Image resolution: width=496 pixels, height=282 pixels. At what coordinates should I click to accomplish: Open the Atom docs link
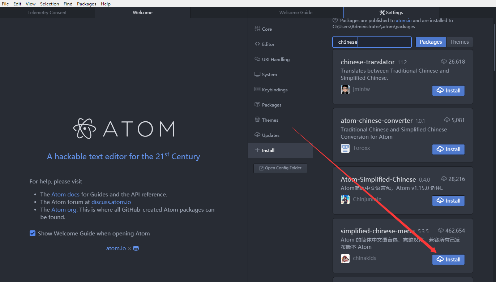65,194
